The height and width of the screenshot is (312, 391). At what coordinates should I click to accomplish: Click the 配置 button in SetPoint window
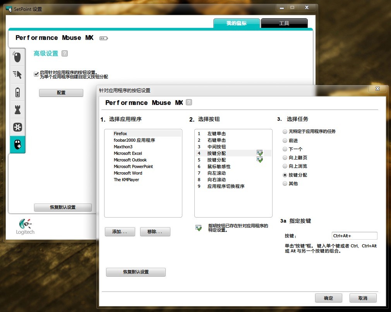click(61, 93)
